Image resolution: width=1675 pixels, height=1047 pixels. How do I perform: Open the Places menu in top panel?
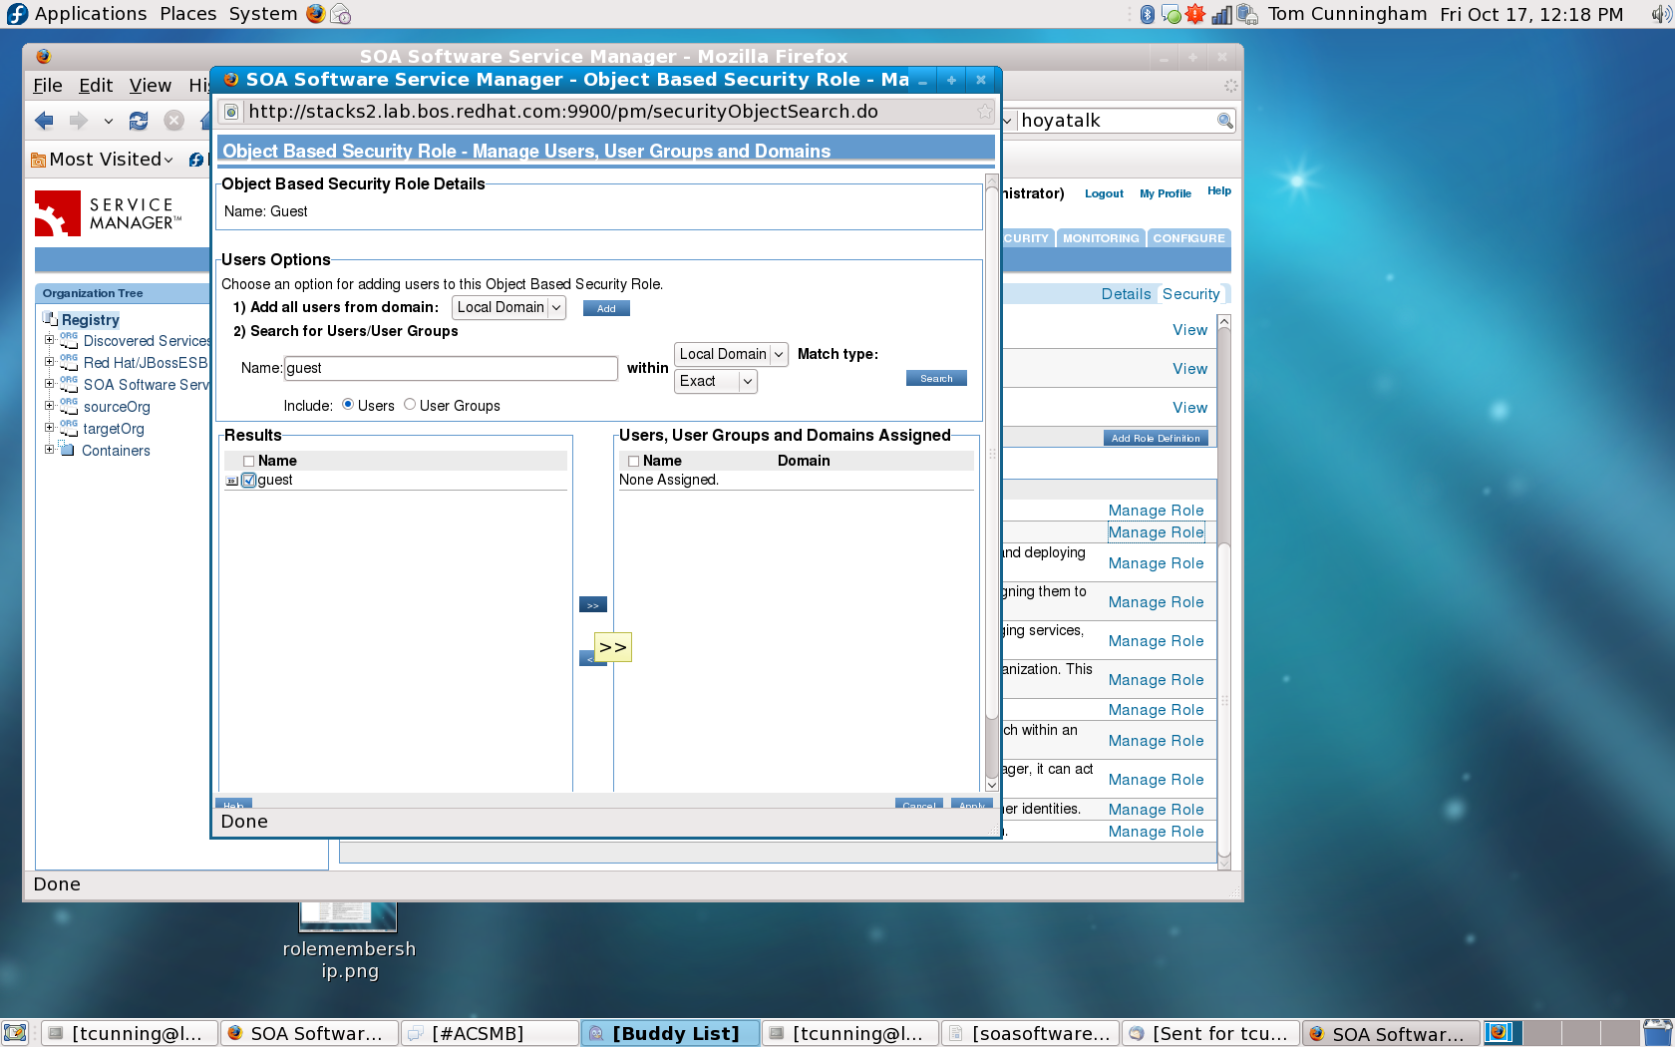[x=188, y=14]
